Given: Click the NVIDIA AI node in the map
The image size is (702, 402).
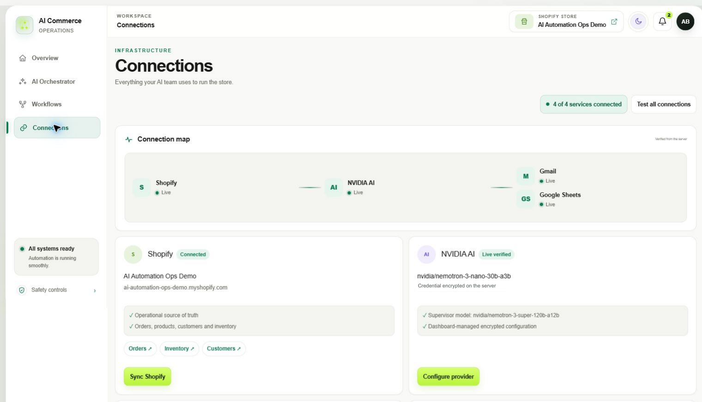Looking at the screenshot, I should tap(333, 187).
